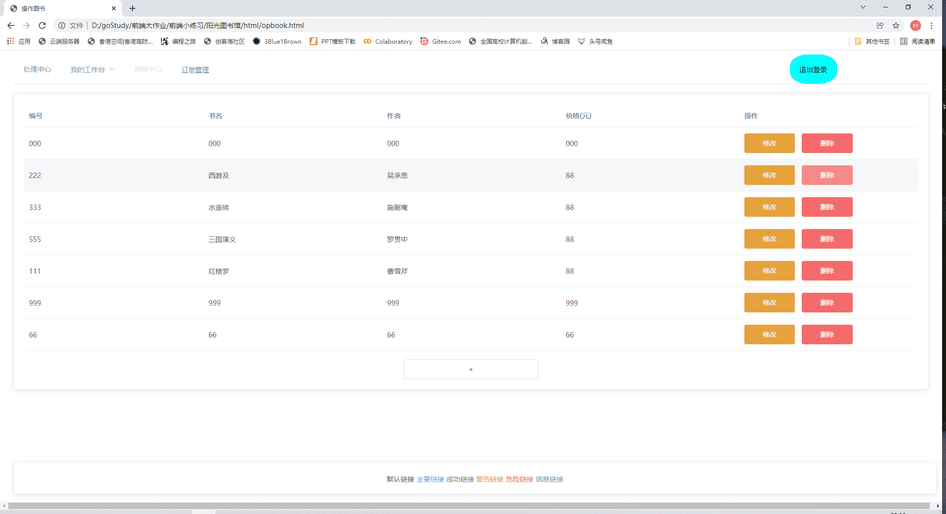Image resolution: width=946 pixels, height=514 pixels.
Task: Click the share page icon
Action: point(880,26)
